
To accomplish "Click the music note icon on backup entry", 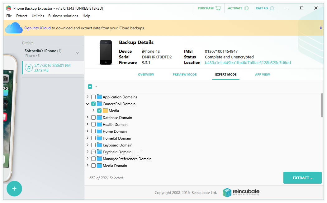I will 29,68.
